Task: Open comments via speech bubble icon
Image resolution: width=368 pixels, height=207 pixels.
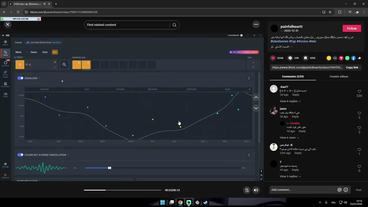Action: click(290, 58)
